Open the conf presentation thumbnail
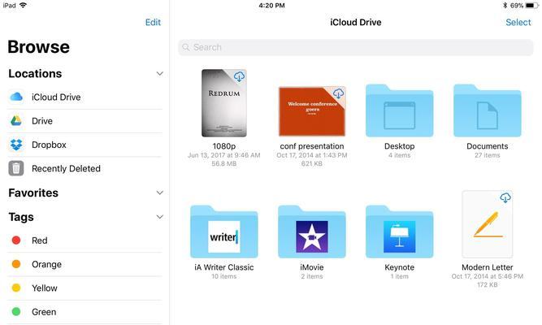 pyautogui.click(x=312, y=111)
